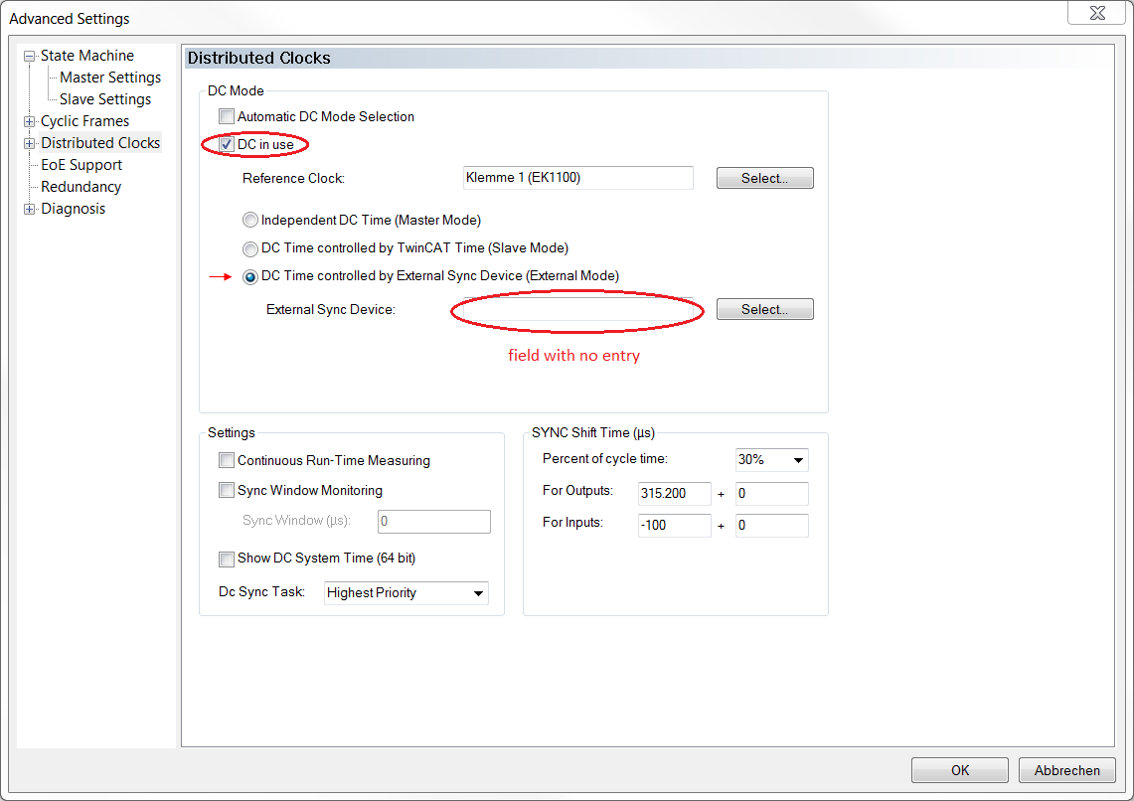Click the Sync Window (µs) field

[x=434, y=521]
